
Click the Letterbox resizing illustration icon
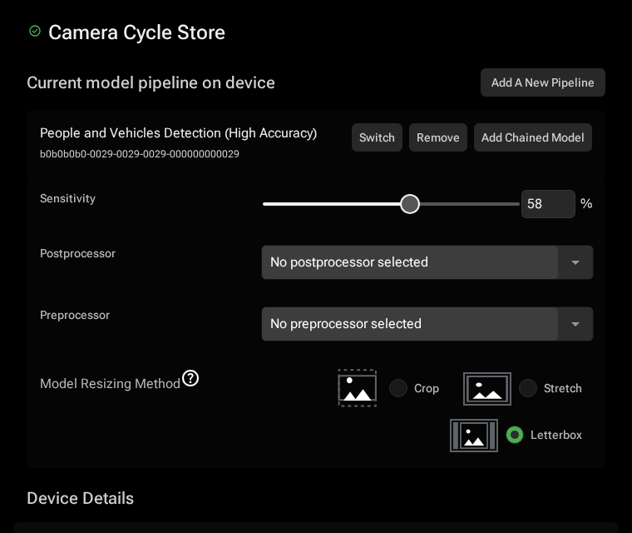pyautogui.click(x=474, y=436)
